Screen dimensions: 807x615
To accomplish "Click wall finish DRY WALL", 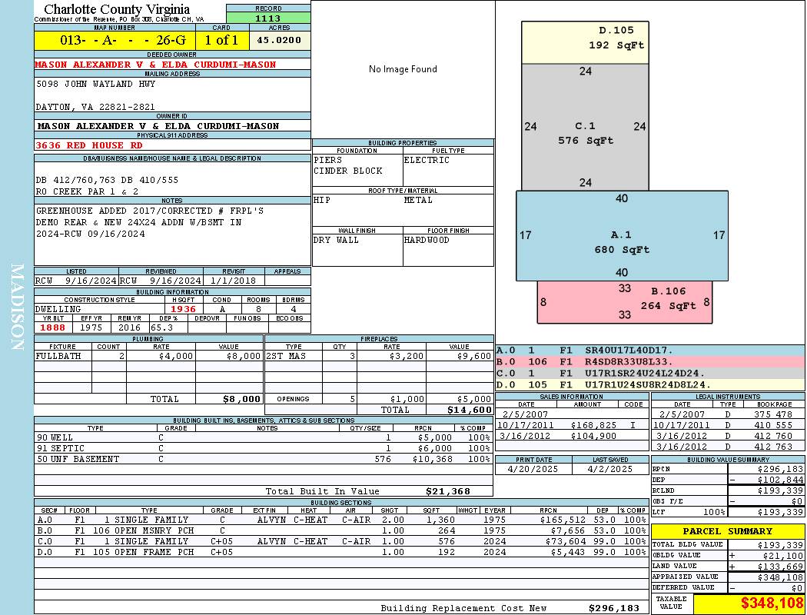I will 336,241.
